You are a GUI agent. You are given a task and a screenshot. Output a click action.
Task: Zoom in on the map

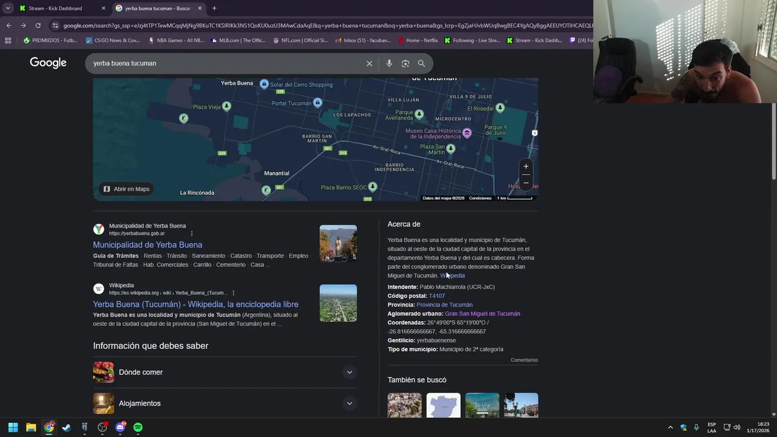526,166
